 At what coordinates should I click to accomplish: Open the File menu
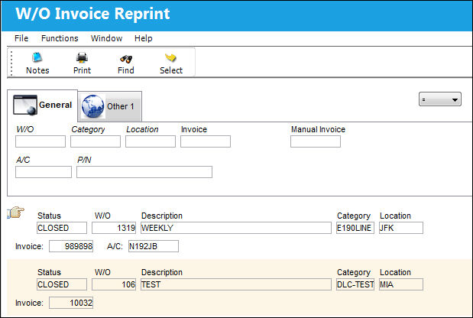click(x=21, y=38)
